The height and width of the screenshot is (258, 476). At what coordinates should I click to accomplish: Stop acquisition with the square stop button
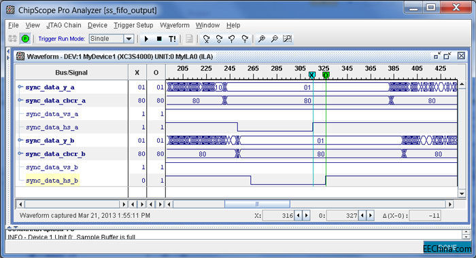click(159, 39)
